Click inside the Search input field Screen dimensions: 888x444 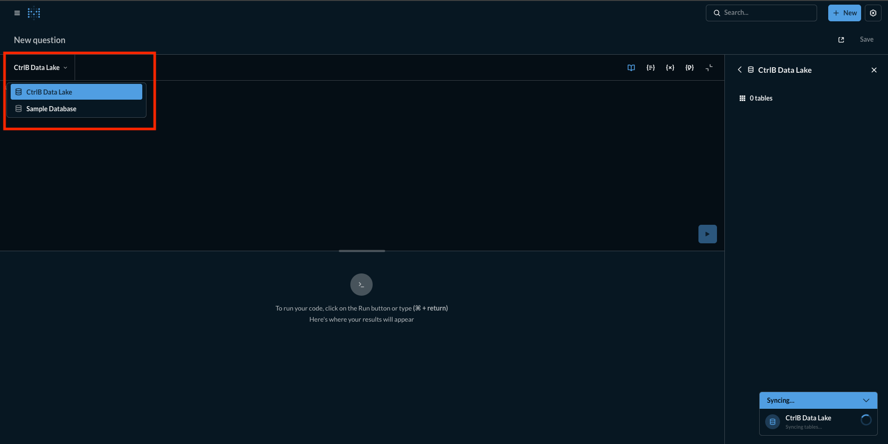coord(765,13)
